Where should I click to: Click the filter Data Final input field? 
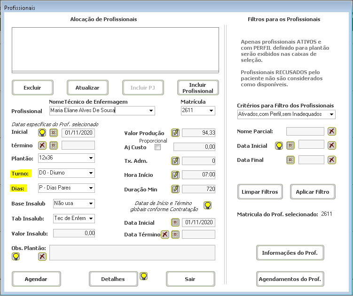click(x=311, y=160)
